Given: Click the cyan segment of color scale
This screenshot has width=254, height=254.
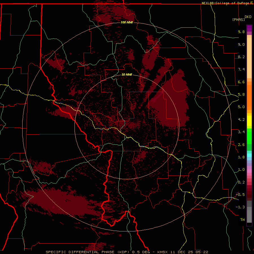Looking at the screenshot, I should [249, 155].
